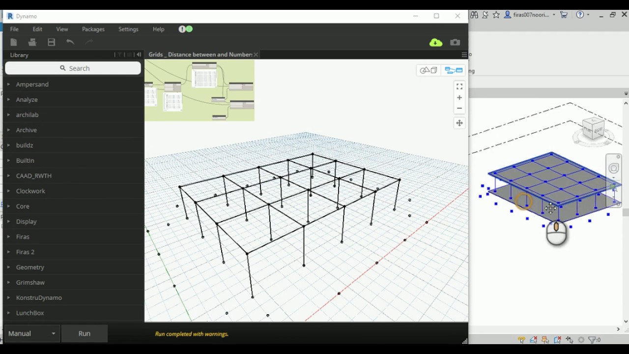This screenshot has width=629, height=354.
Task: Switch to graph view navigation
Action: (x=454, y=71)
